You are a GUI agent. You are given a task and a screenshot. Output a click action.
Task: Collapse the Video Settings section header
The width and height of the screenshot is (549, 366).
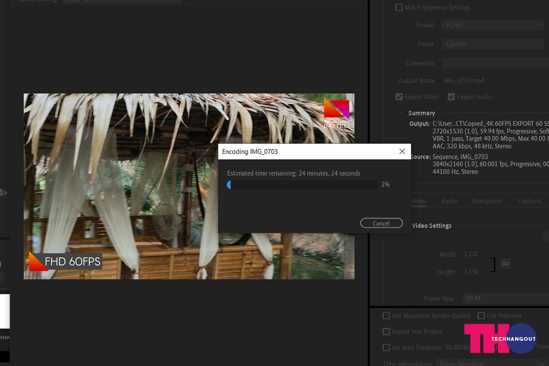[x=431, y=226]
